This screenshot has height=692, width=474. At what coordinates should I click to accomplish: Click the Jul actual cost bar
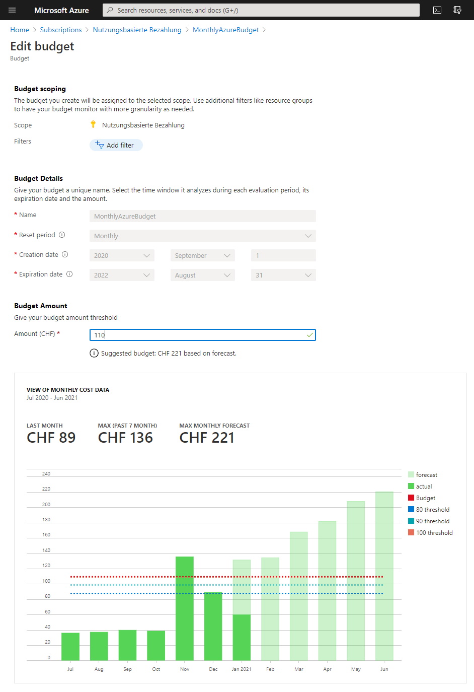[70, 647]
